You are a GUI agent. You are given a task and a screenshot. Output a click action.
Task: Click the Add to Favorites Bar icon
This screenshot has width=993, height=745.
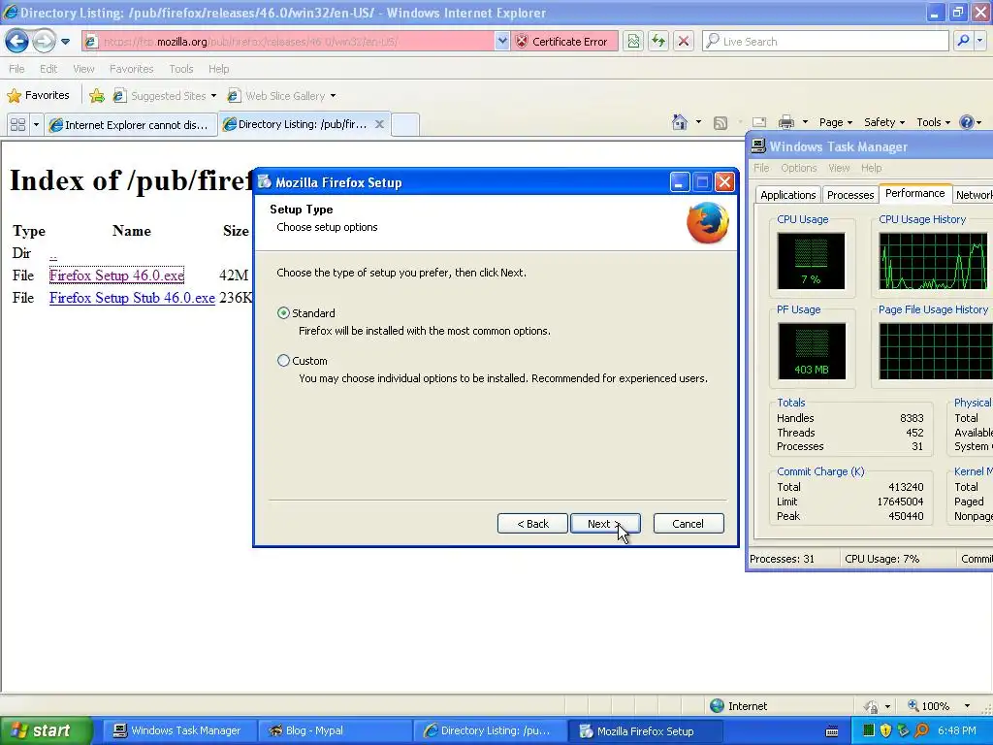pos(97,96)
